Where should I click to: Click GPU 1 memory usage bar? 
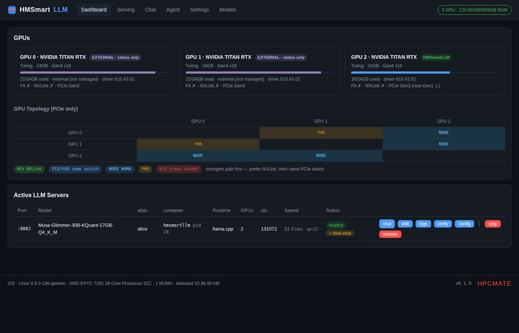tap(259, 73)
